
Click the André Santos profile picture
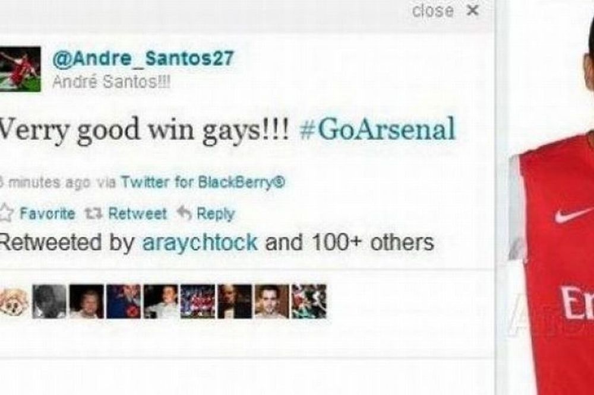pyautogui.click(x=20, y=69)
